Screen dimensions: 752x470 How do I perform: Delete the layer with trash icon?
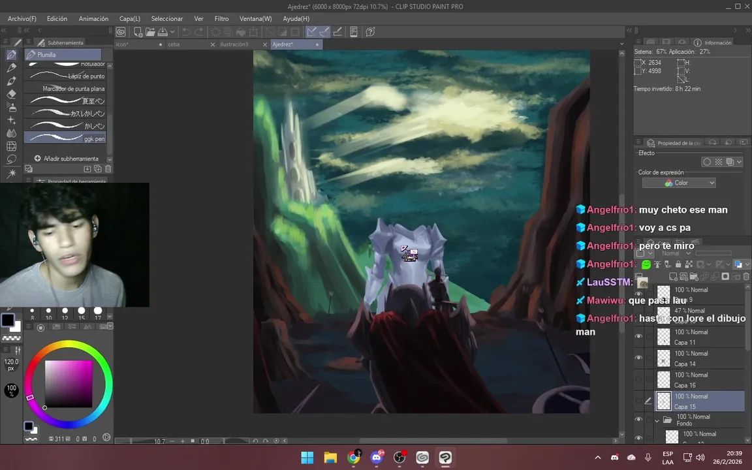[746, 276]
